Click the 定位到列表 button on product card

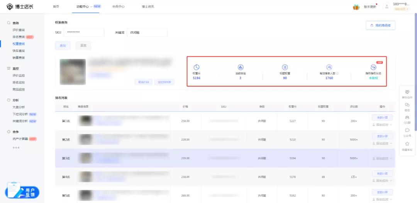[164, 82]
